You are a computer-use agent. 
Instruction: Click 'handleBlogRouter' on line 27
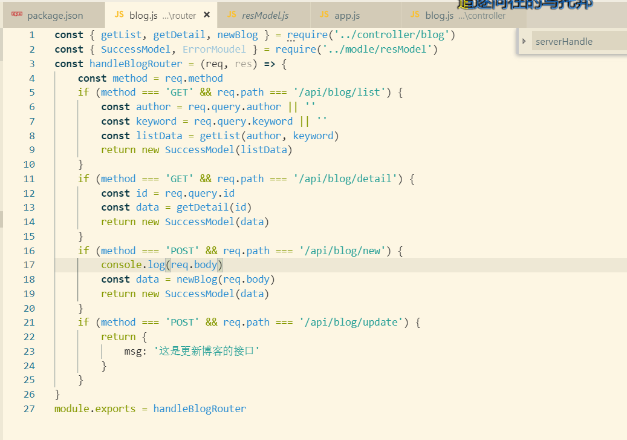point(200,409)
